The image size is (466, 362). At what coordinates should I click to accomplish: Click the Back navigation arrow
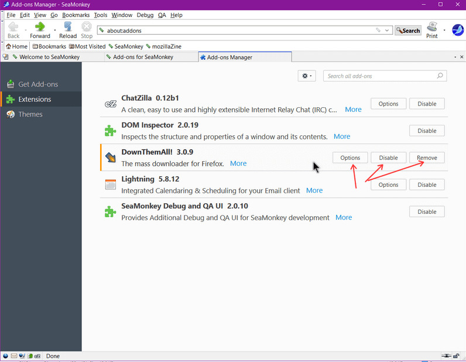[x=13, y=27]
